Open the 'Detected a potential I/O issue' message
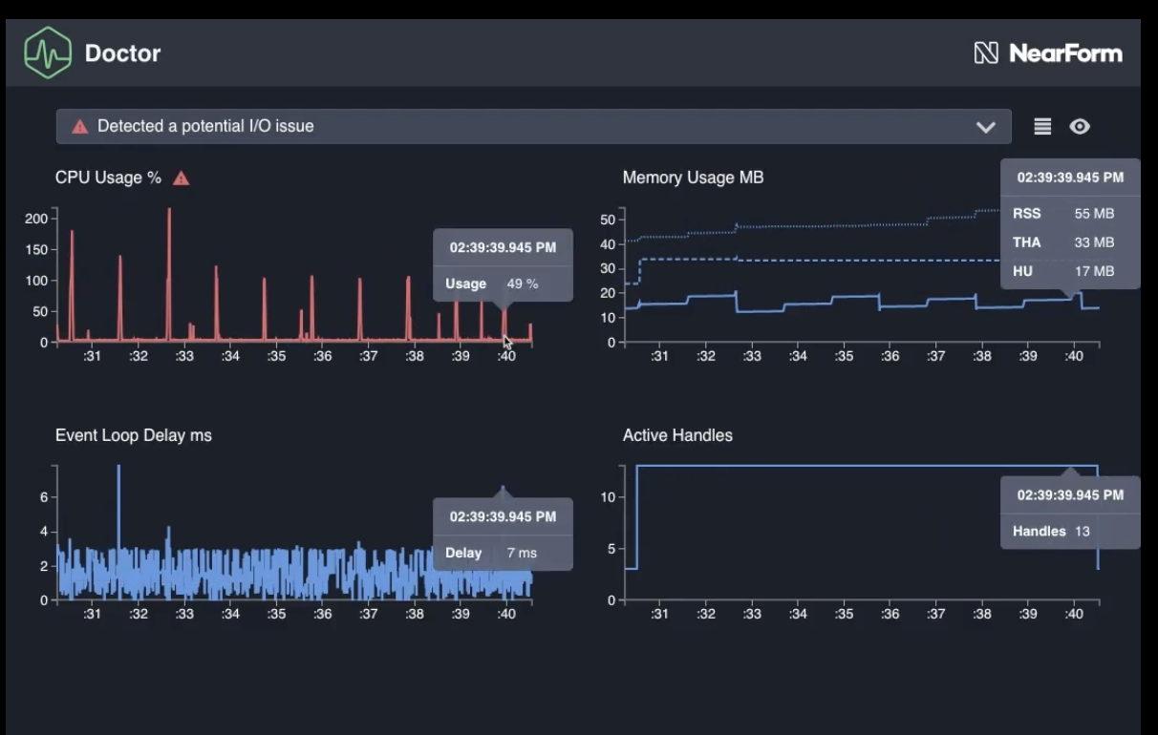The height and width of the screenshot is (735, 1158). pyautogui.click(x=205, y=126)
